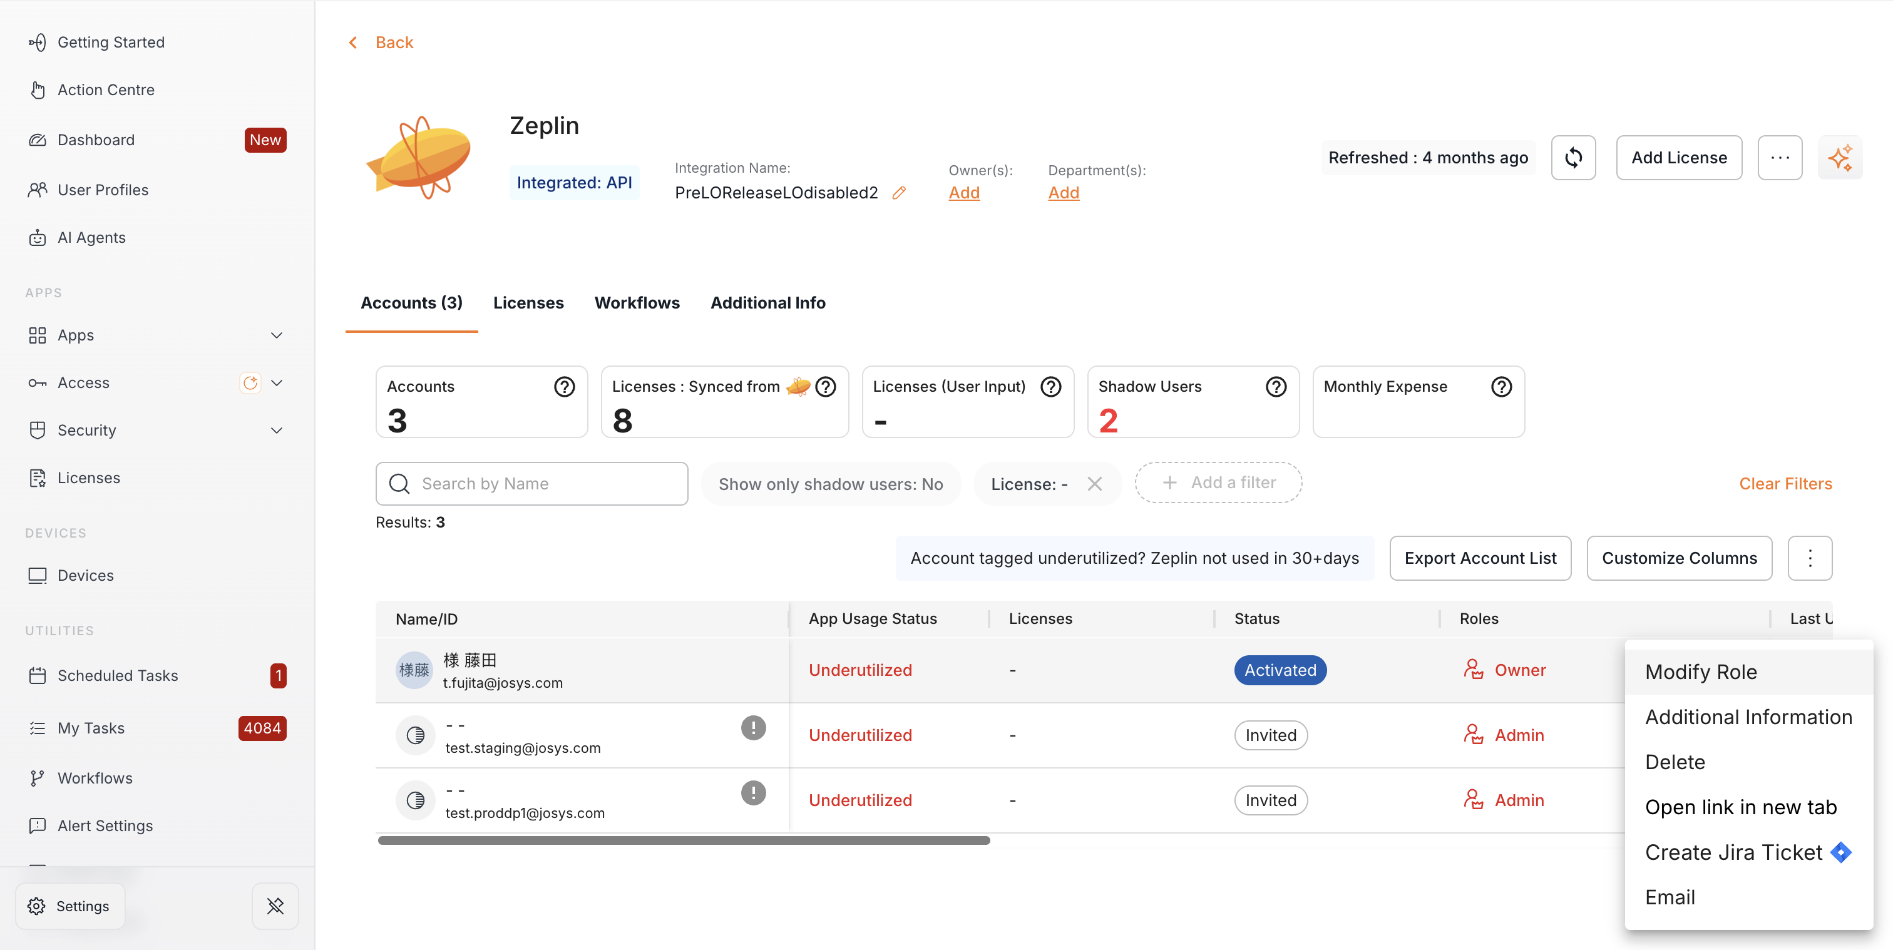Click the help icon on Licenses Synced card
This screenshot has height=950, width=1893.
point(826,387)
